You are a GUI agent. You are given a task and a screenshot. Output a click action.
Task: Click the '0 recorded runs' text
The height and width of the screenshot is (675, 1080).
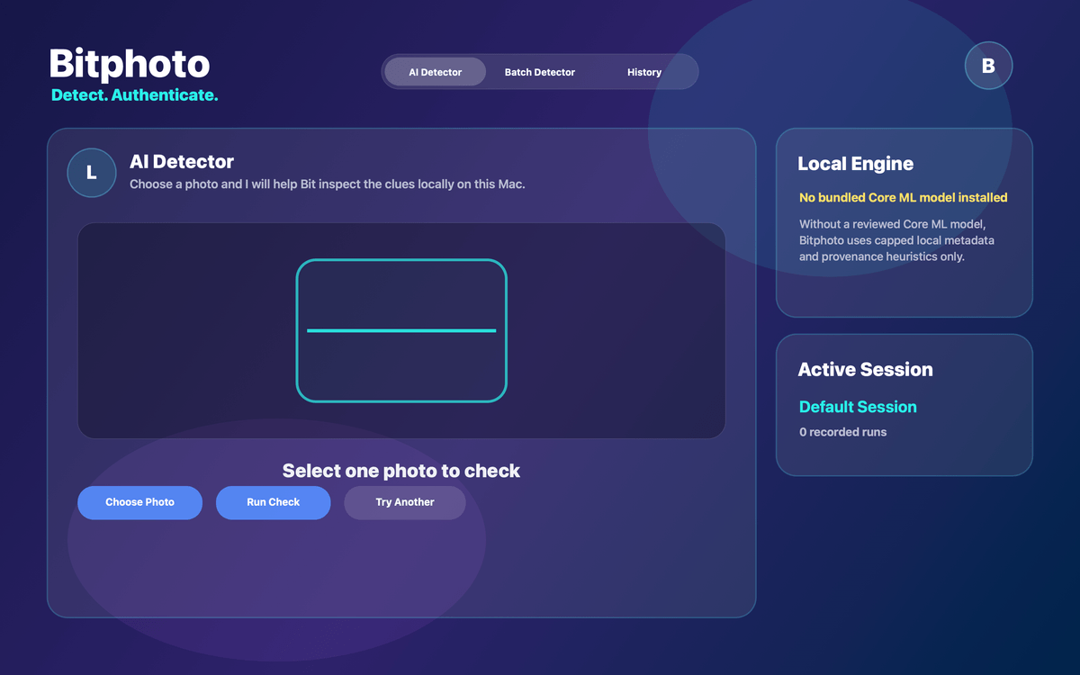click(842, 432)
